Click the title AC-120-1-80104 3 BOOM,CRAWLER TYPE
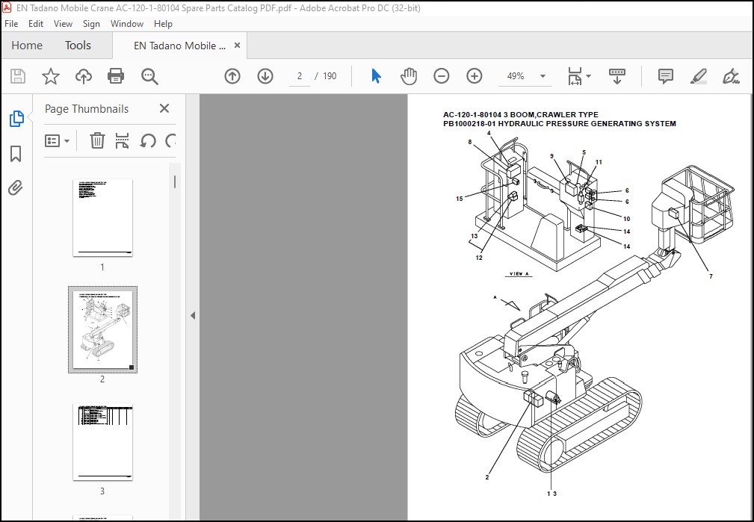This screenshot has width=754, height=522. (521, 115)
